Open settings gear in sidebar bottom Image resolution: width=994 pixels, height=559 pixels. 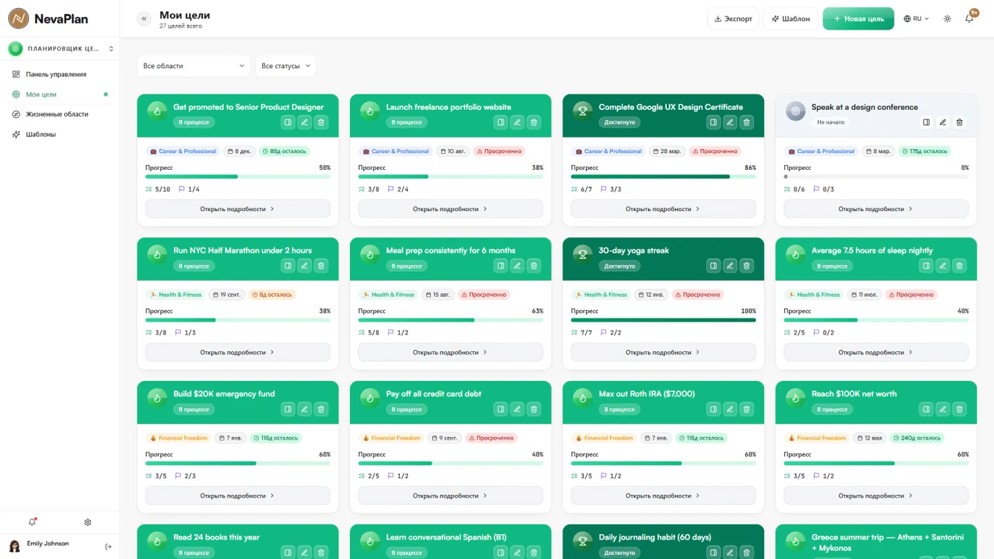(x=88, y=522)
